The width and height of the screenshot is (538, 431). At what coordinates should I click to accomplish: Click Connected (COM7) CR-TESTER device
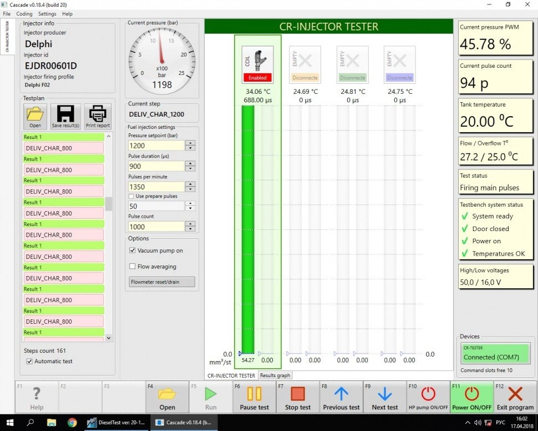(x=495, y=353)
